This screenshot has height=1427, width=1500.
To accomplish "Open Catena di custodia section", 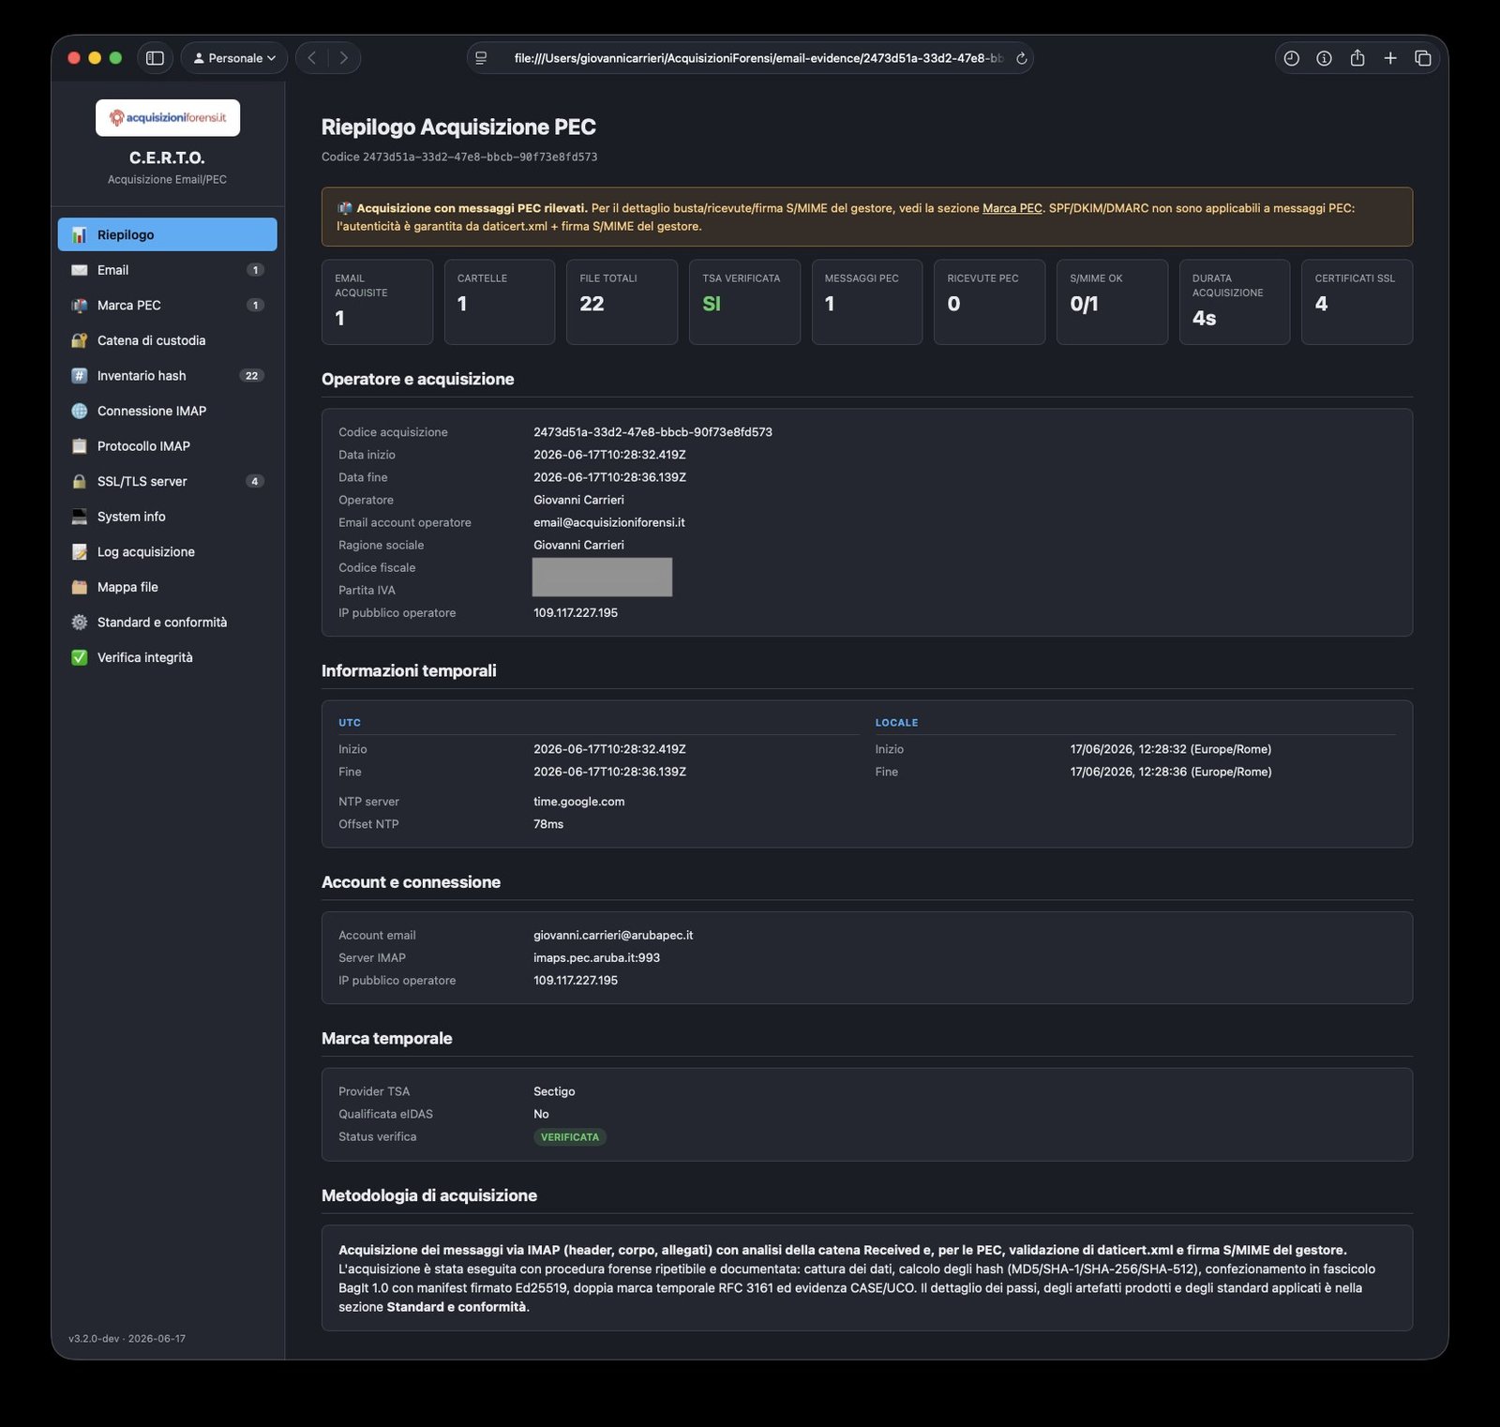I will [168, 340].
